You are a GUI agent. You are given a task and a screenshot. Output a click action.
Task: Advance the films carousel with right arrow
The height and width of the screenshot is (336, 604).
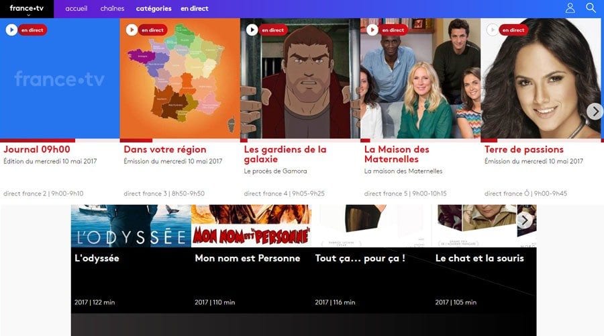click(525, 220)
